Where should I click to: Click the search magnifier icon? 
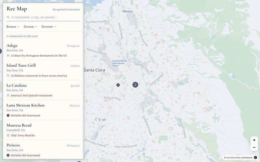click(8, 17)
